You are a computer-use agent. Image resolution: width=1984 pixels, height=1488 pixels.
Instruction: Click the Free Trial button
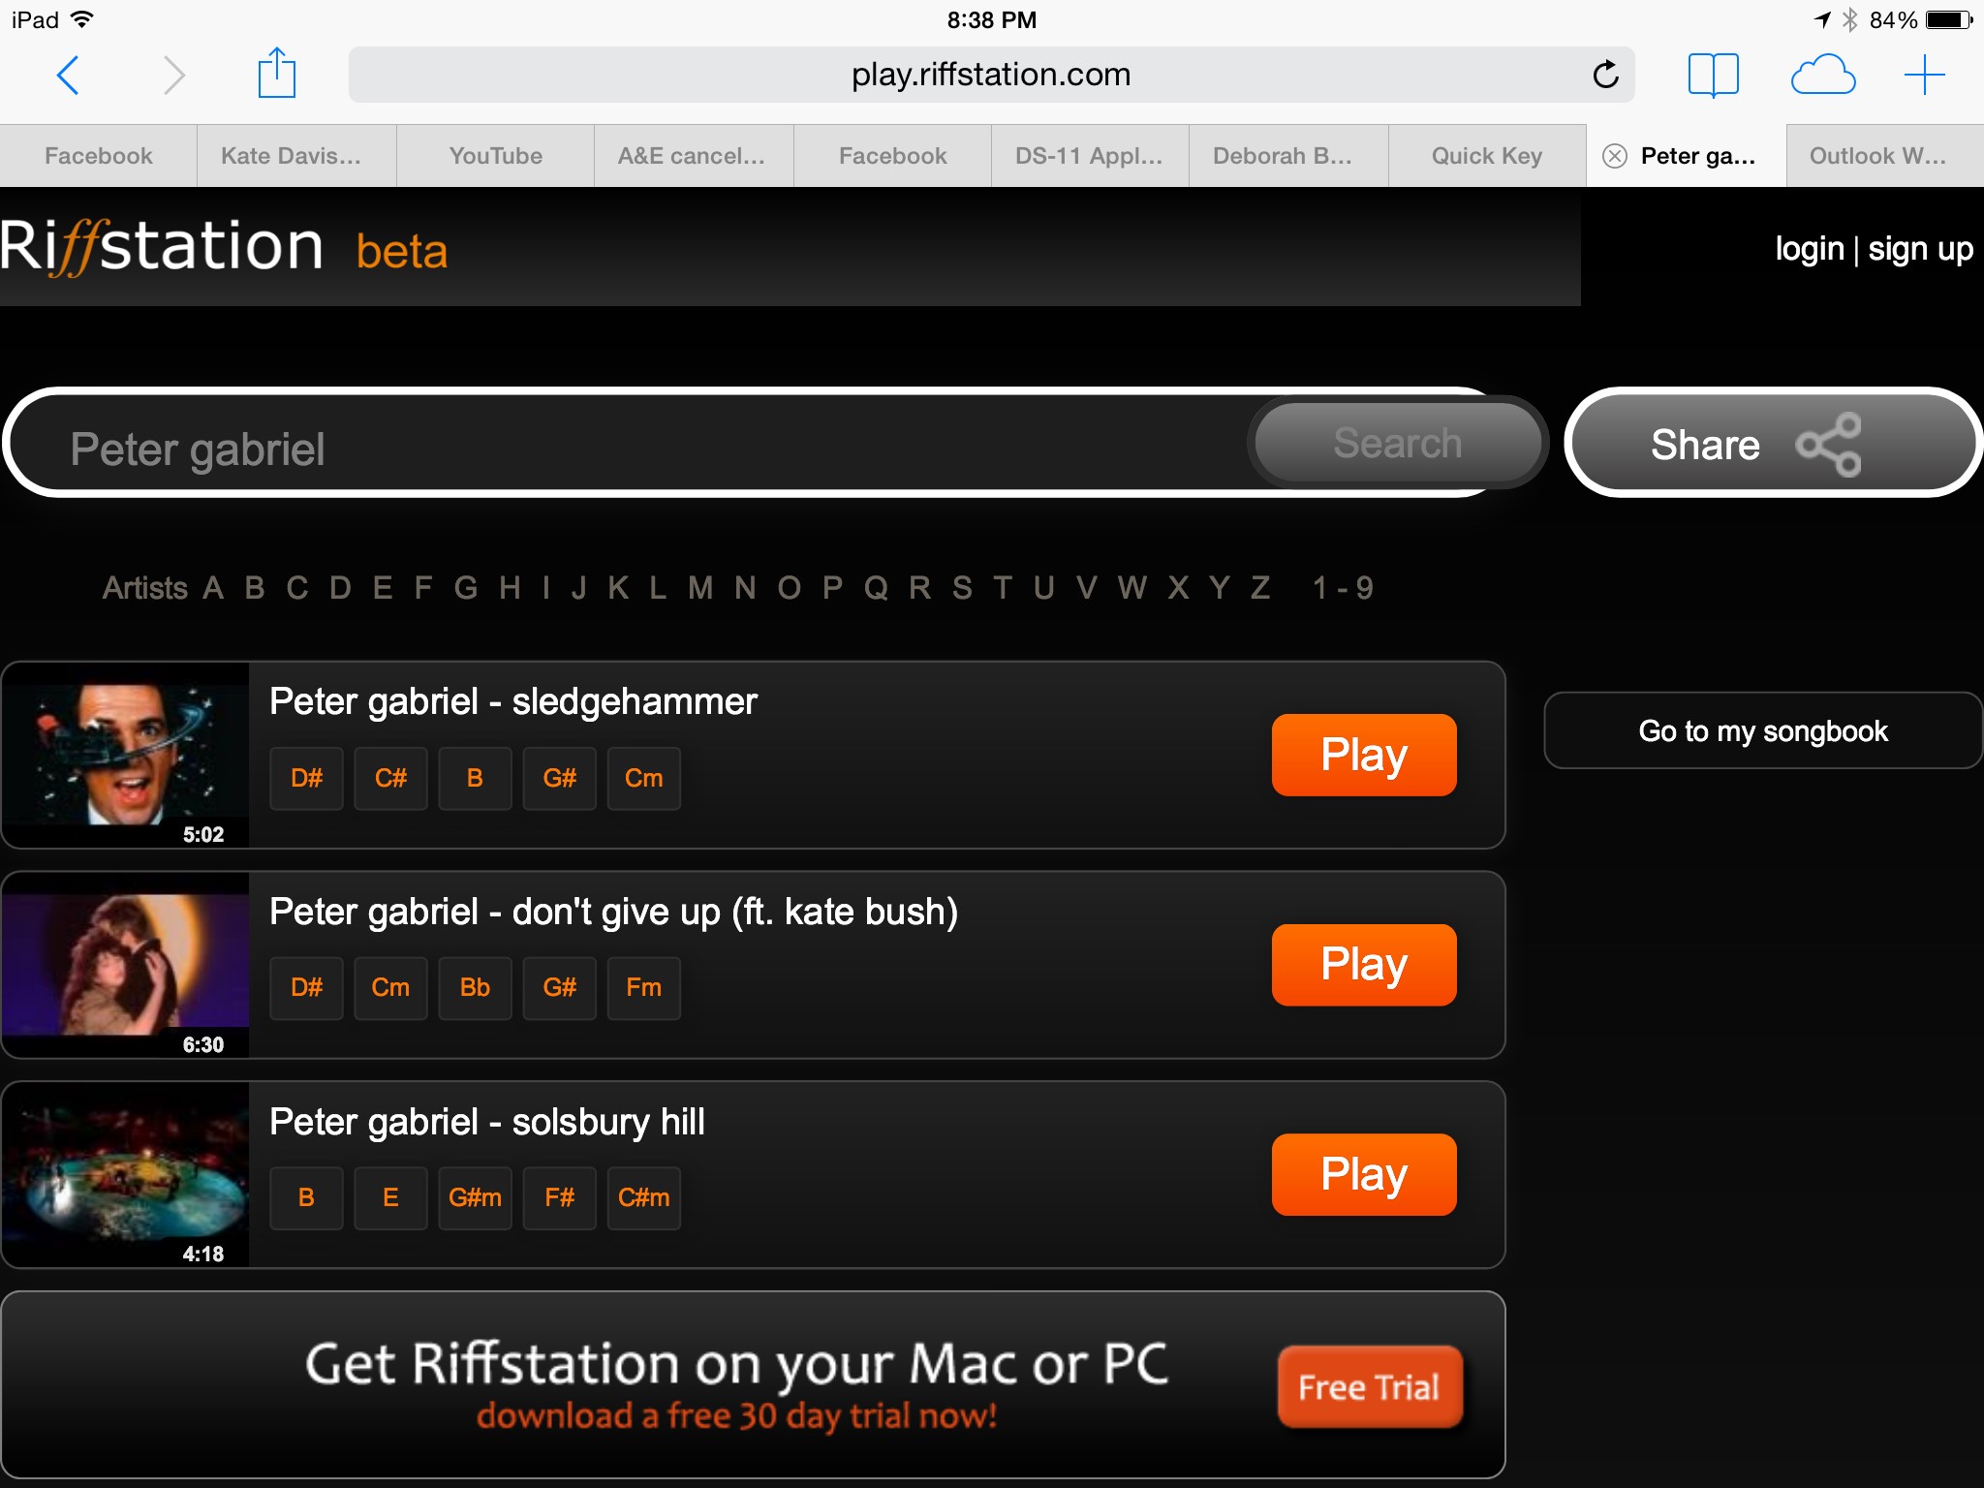1369,1386
